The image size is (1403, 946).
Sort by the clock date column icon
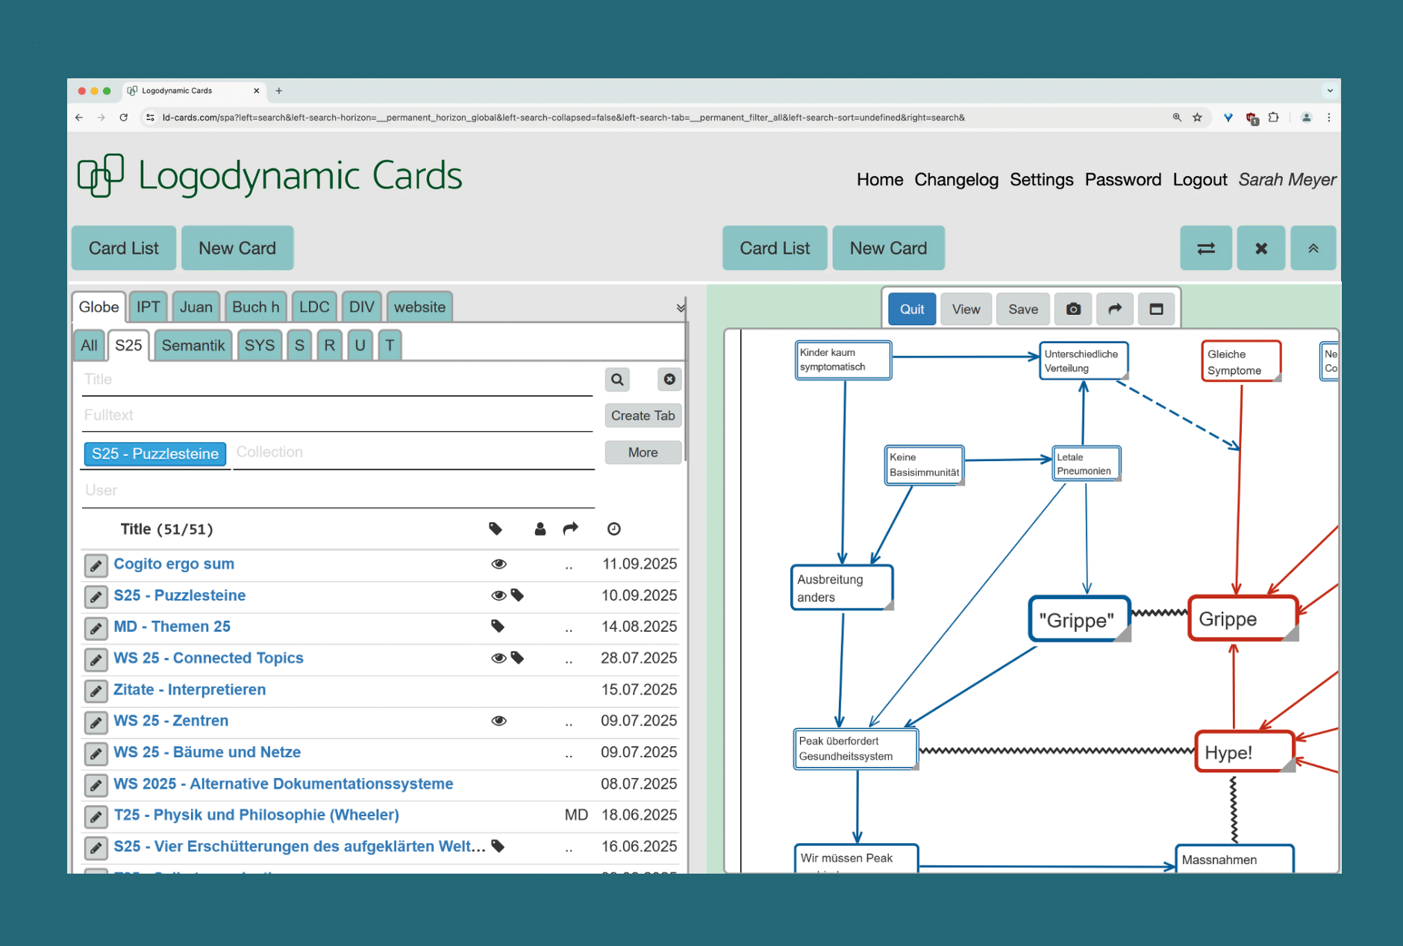[613, 529]
